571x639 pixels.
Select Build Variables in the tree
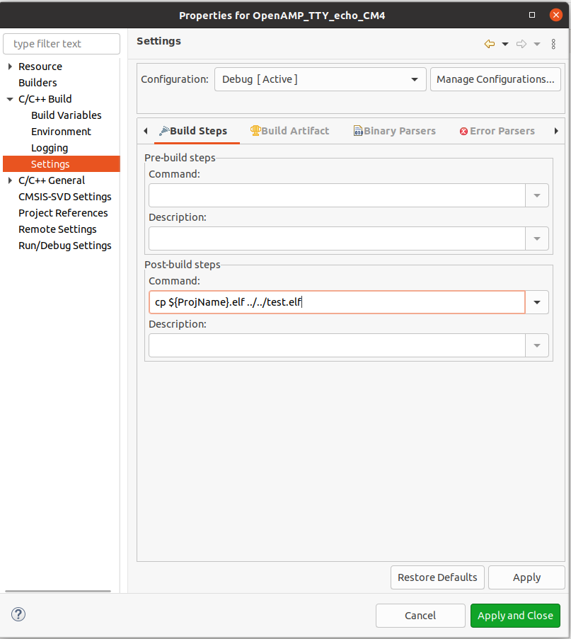coord(66,115)
